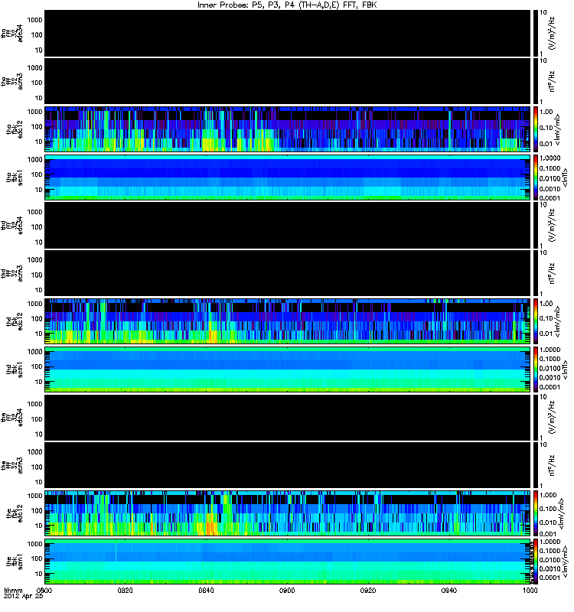Image resolution: width=574 pixels, height=612 pixels.
Task: Click the 'thd fbk scm1' y-axis title
Action: 15,369
